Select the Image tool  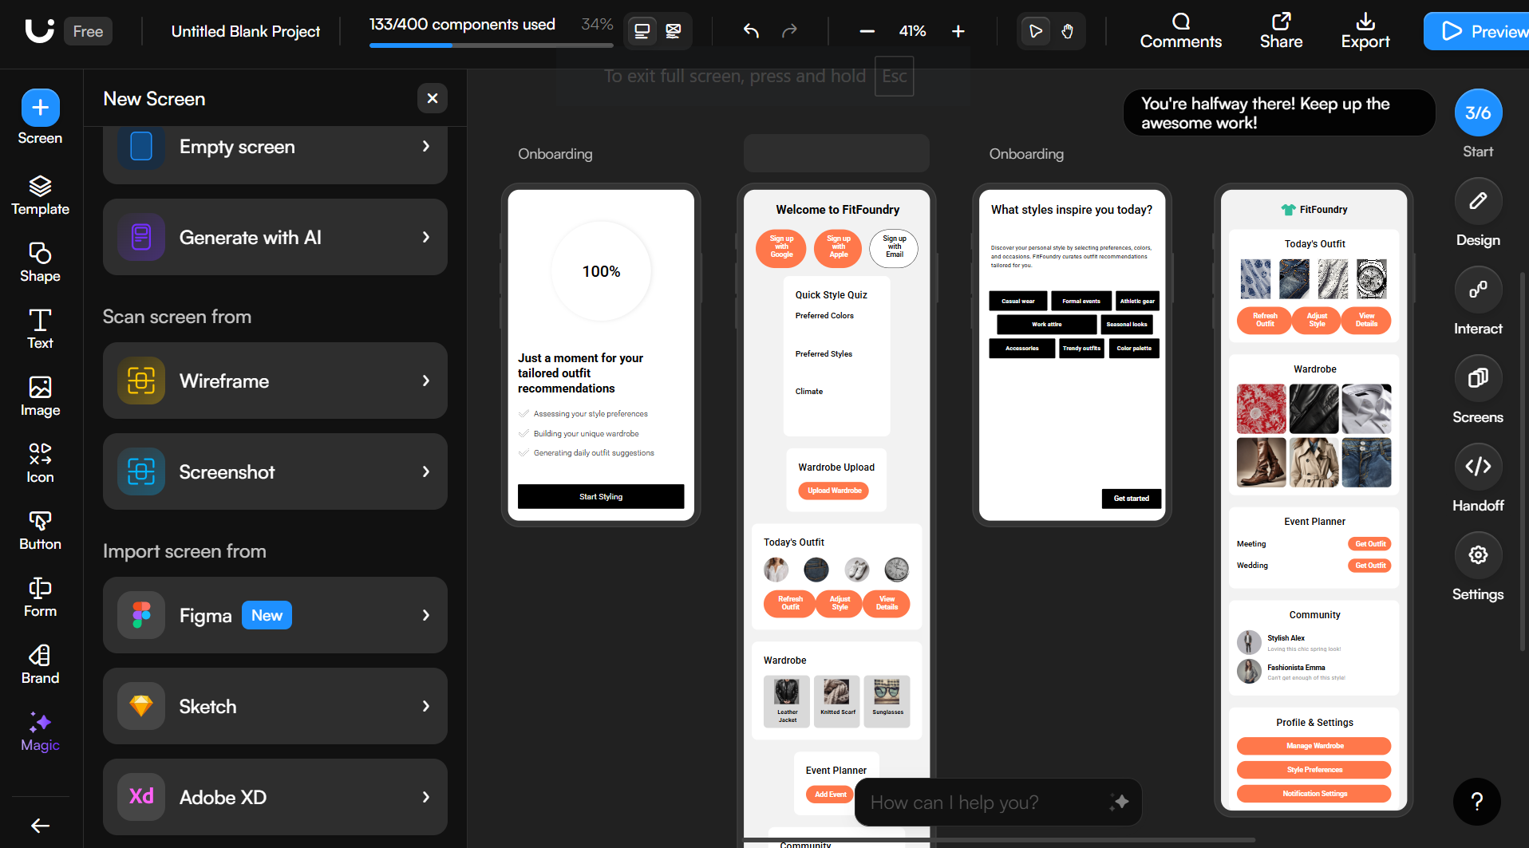tap(40, 396)
